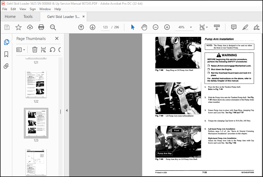Delete selected page with trash icon
Image resolution: width=263 pixels, height=177 pixels.
pos(35,50)
